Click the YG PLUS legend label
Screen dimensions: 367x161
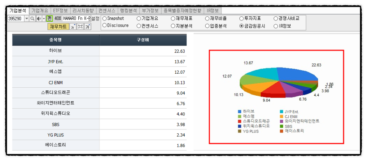click(x=251, y=131)
